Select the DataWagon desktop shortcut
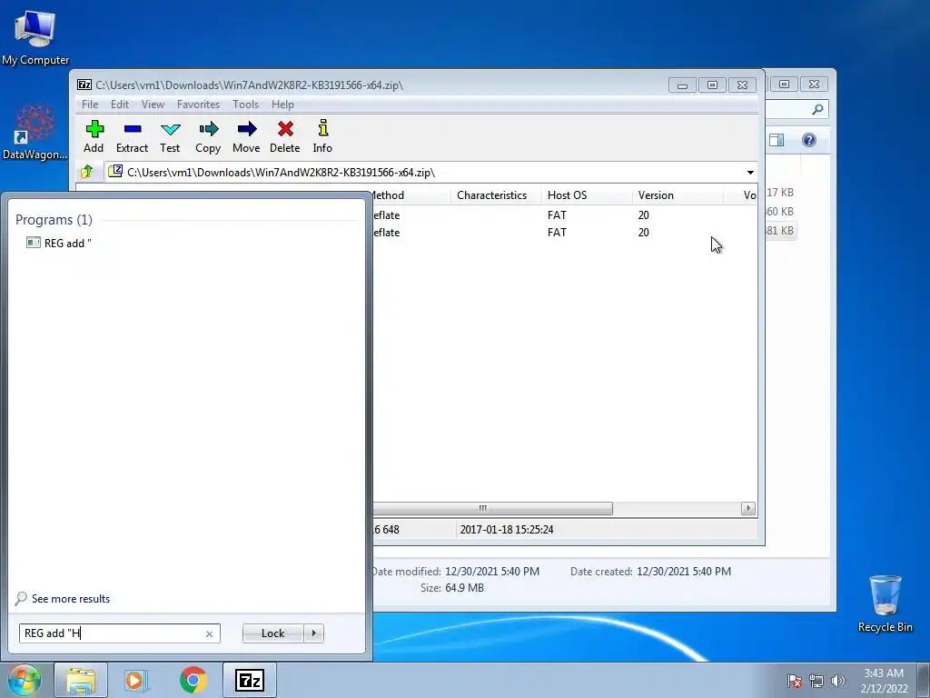Image resolution: width=930 pixels, height=698 pixels. pyautogui.click(x=35, y=132)
